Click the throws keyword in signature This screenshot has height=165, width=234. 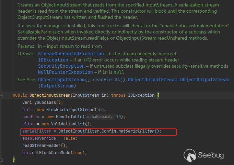coord(118,95)
